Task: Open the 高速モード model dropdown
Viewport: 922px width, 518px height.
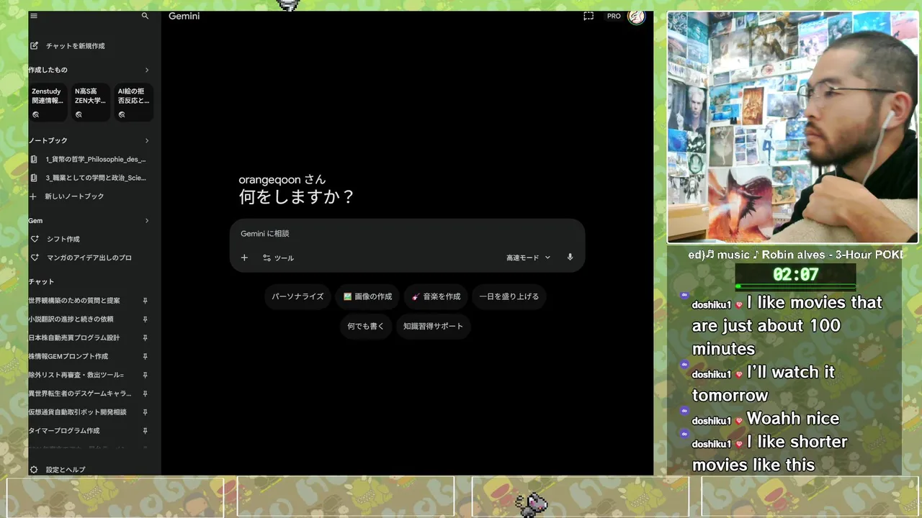Action: [528, 258]
